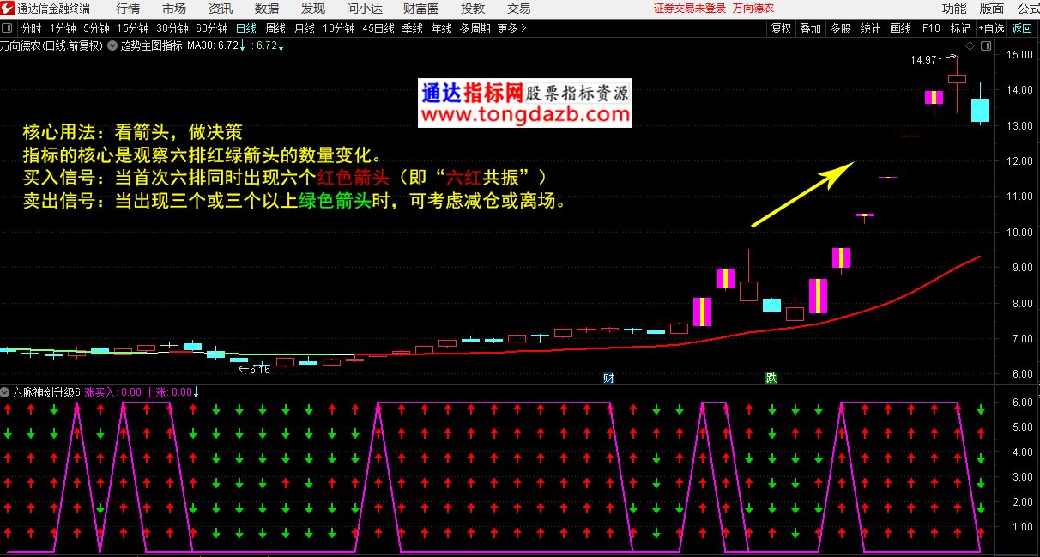Select the 60分钟 period
This screenshot has height=557, width=1040.
coord(212,28)
